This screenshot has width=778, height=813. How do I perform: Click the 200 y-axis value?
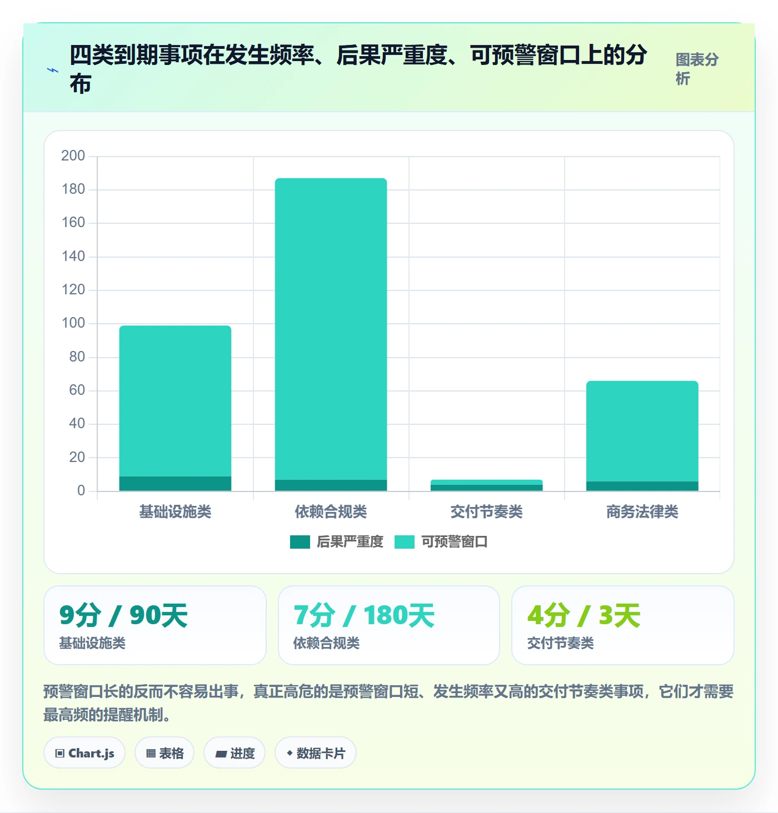pyautogui.click(x=73, y=155)
